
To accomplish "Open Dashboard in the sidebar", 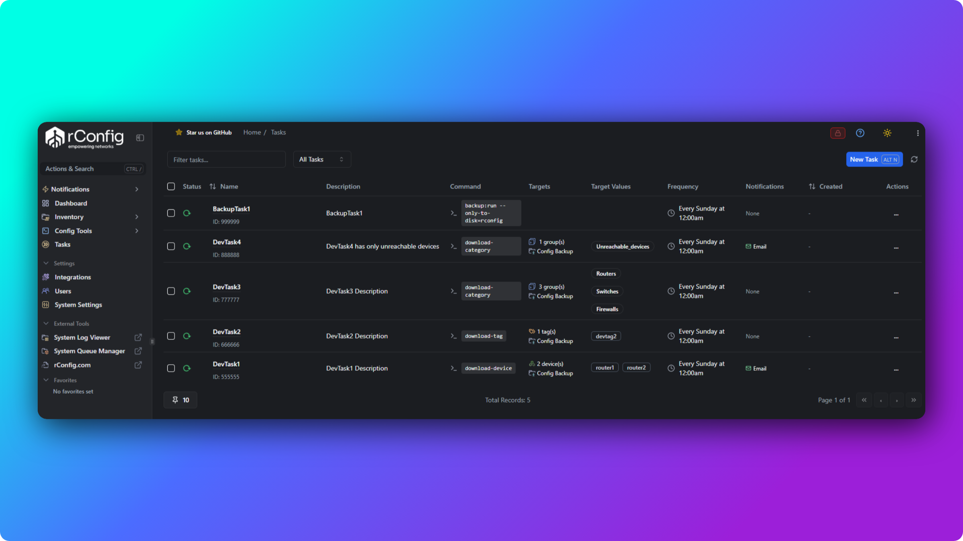I will [71, 203].
